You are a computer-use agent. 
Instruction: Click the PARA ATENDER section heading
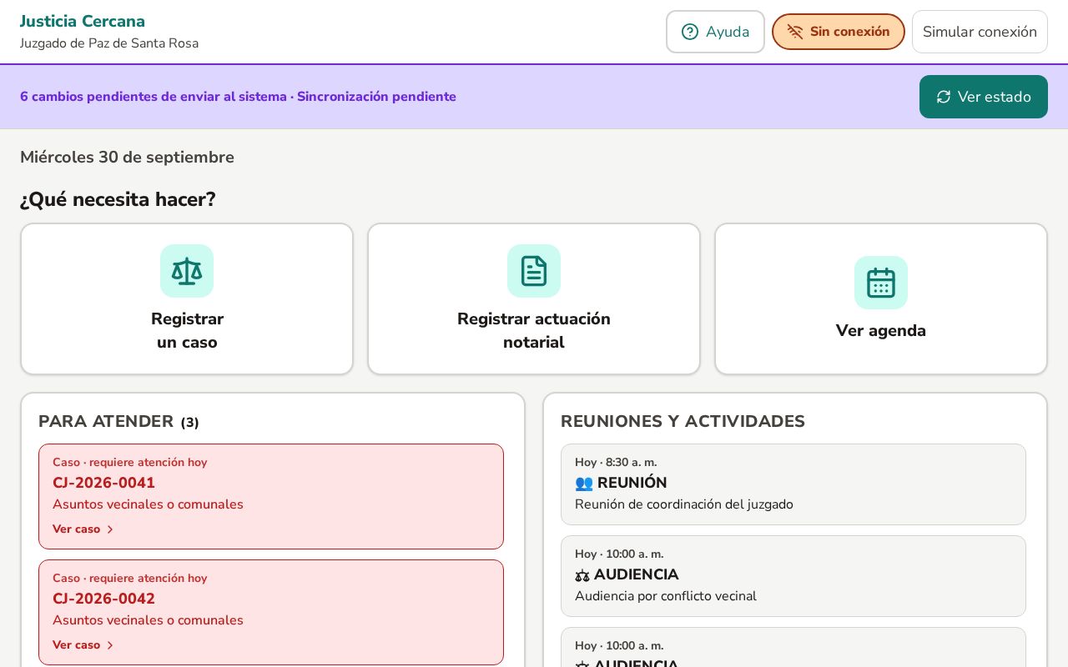point(106,422)
